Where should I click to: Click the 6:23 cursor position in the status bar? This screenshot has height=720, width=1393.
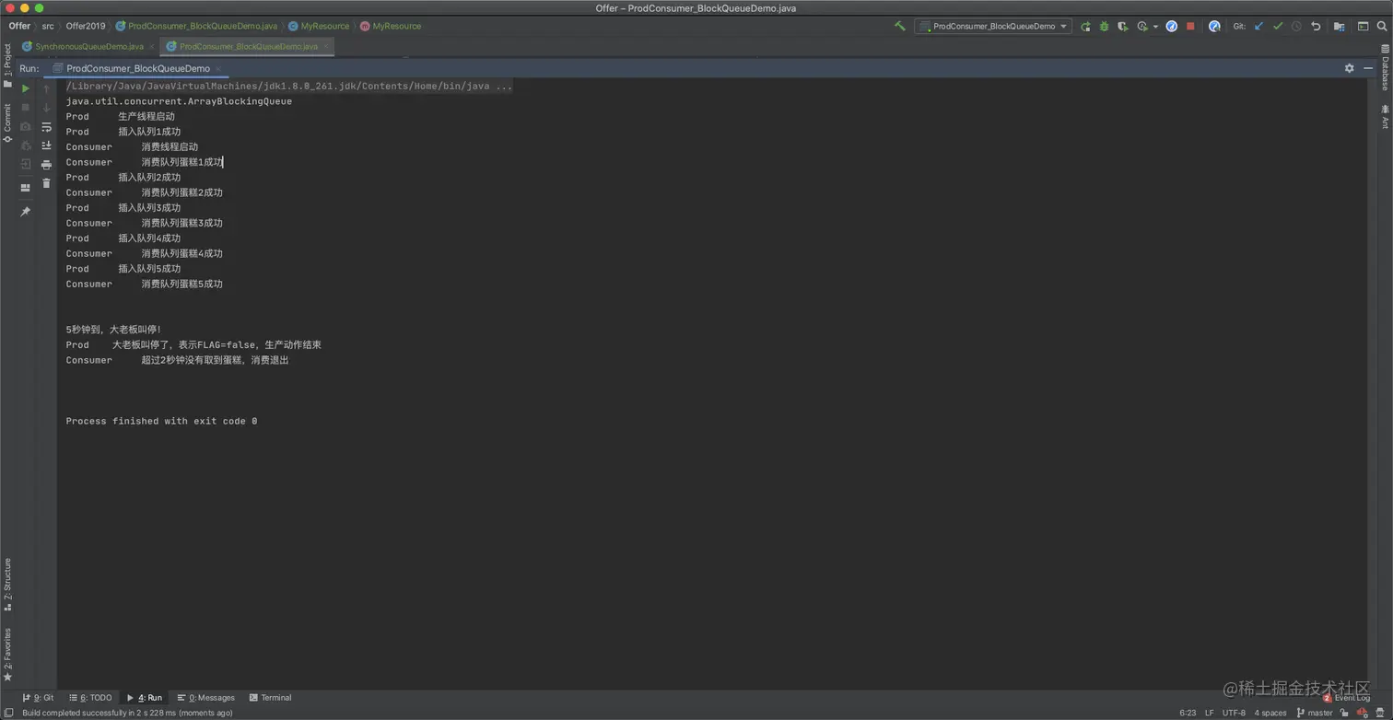(1187, 713)
